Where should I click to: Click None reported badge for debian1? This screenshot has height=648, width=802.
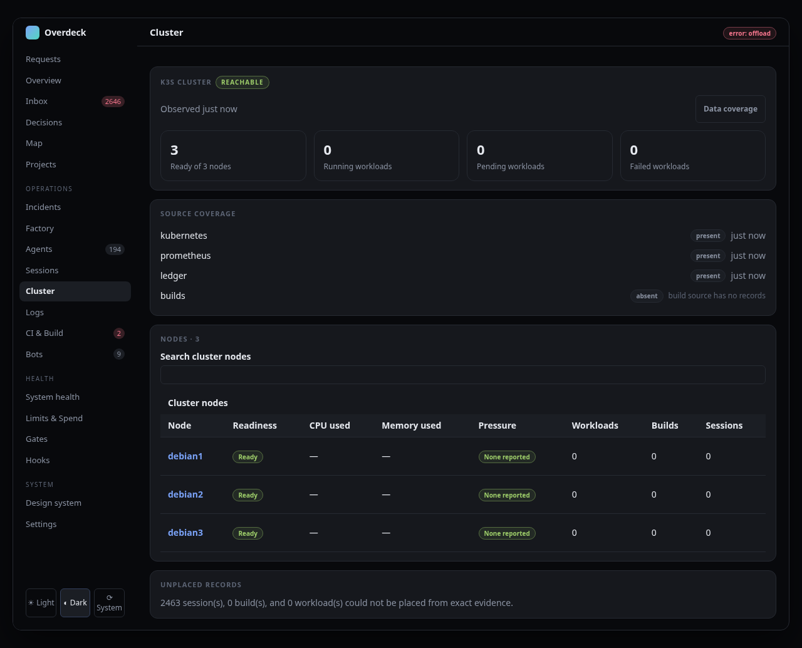[507, 457]
